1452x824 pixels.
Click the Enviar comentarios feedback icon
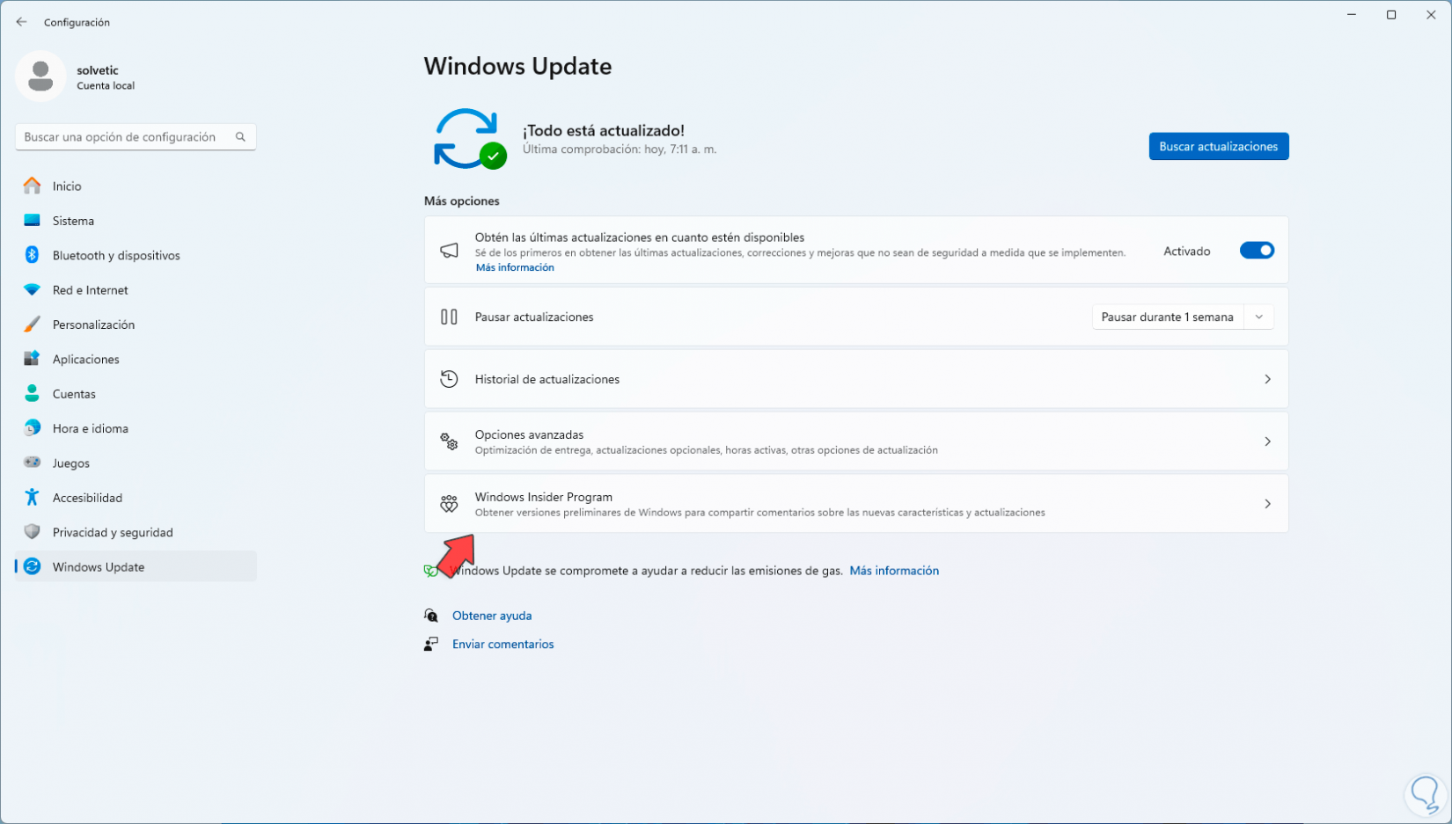pos(431,644)
